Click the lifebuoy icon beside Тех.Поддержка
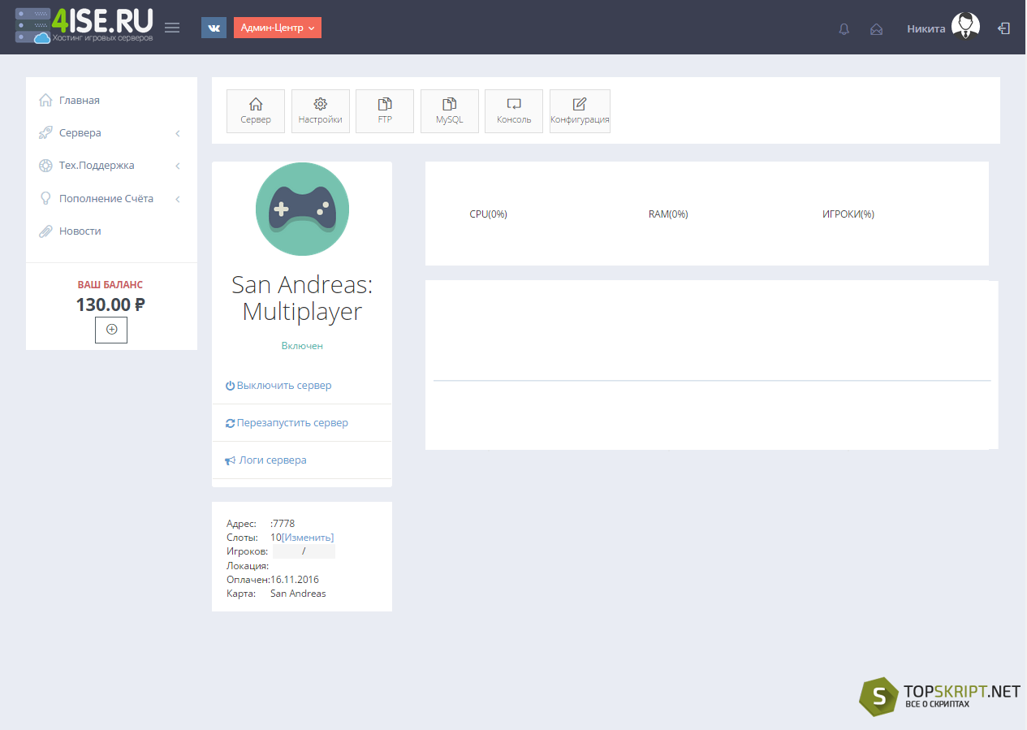Image resolution: width=1027 pixels, height=730 pixels. point(45,165)
